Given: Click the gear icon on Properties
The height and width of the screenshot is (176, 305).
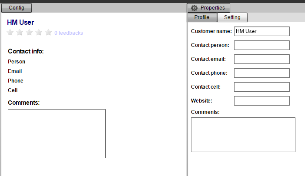Looking at the screenshot, I should pos(194,8).
